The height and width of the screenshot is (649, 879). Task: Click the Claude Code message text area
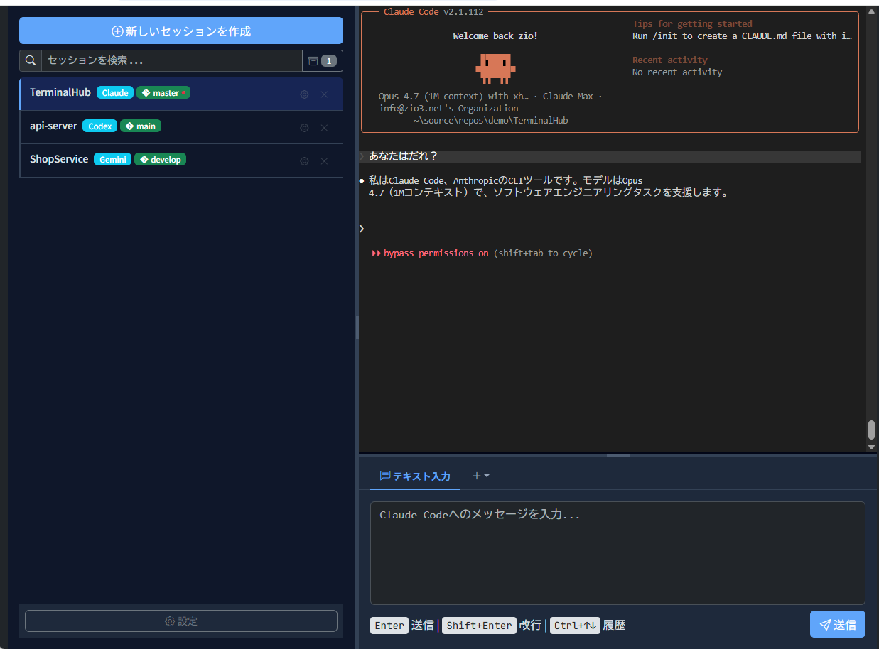tap(617, 553)
